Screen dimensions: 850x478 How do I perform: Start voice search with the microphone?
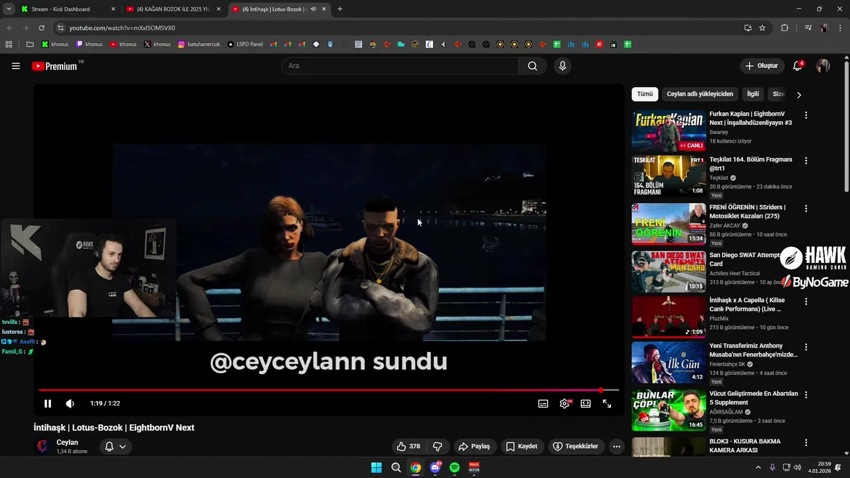(x=562, y=66)
